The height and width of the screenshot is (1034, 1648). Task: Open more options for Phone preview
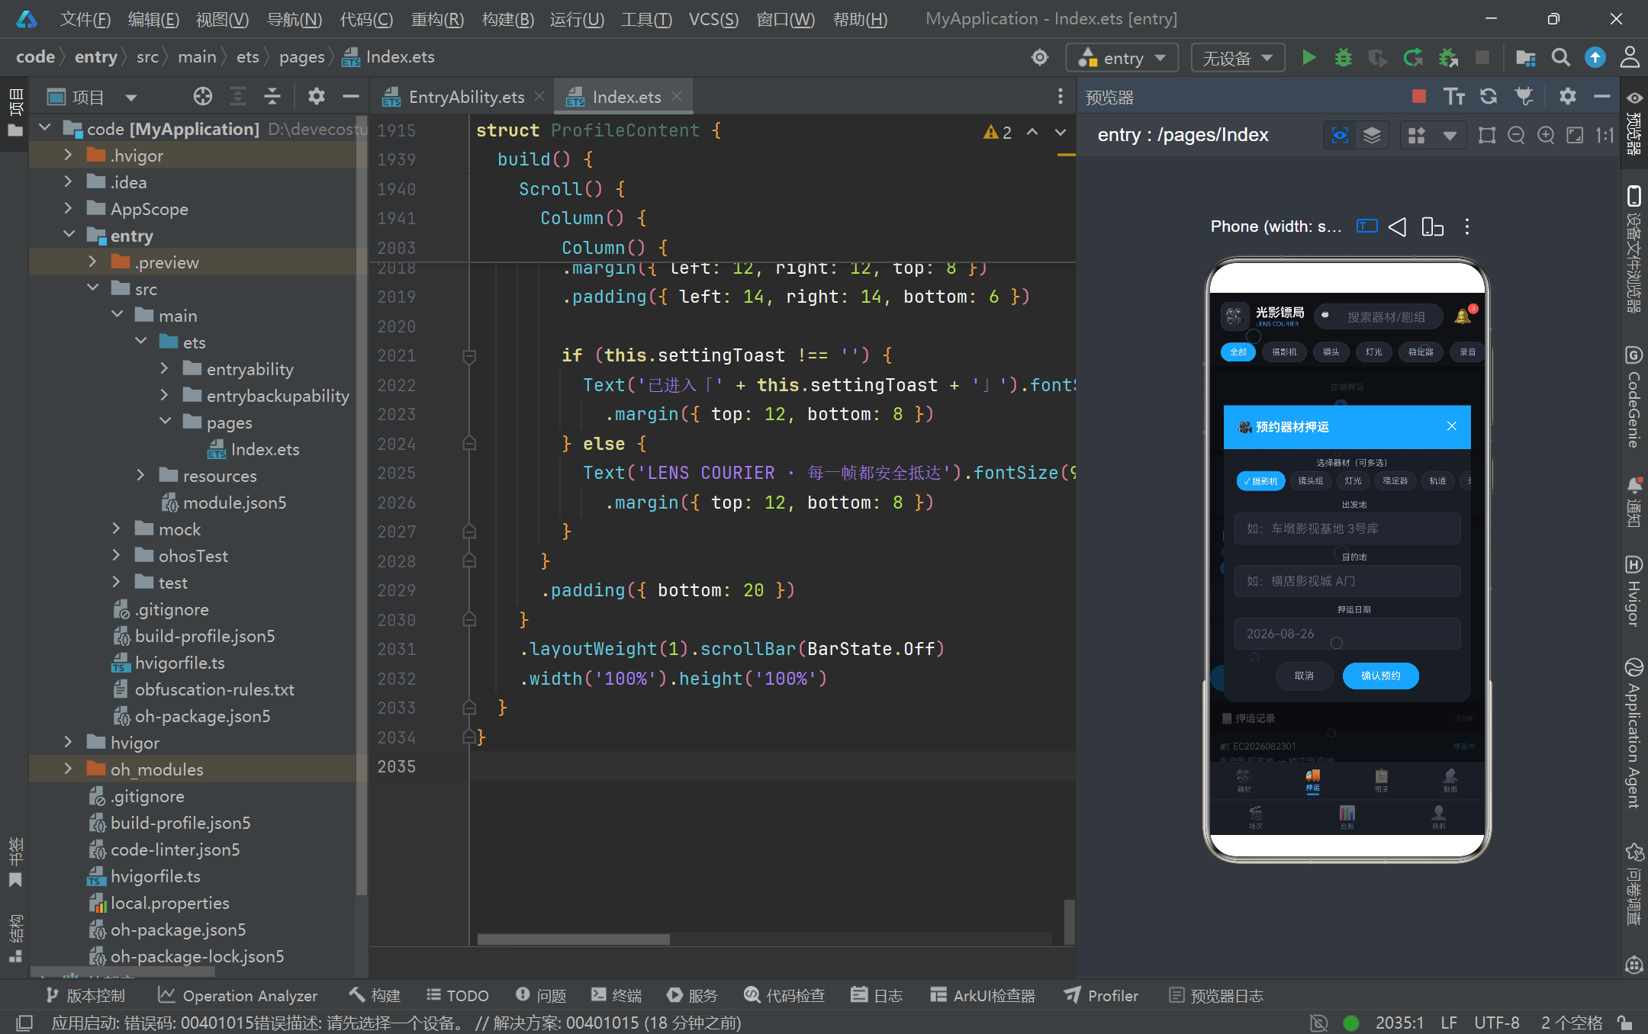tap(1466, 226)
